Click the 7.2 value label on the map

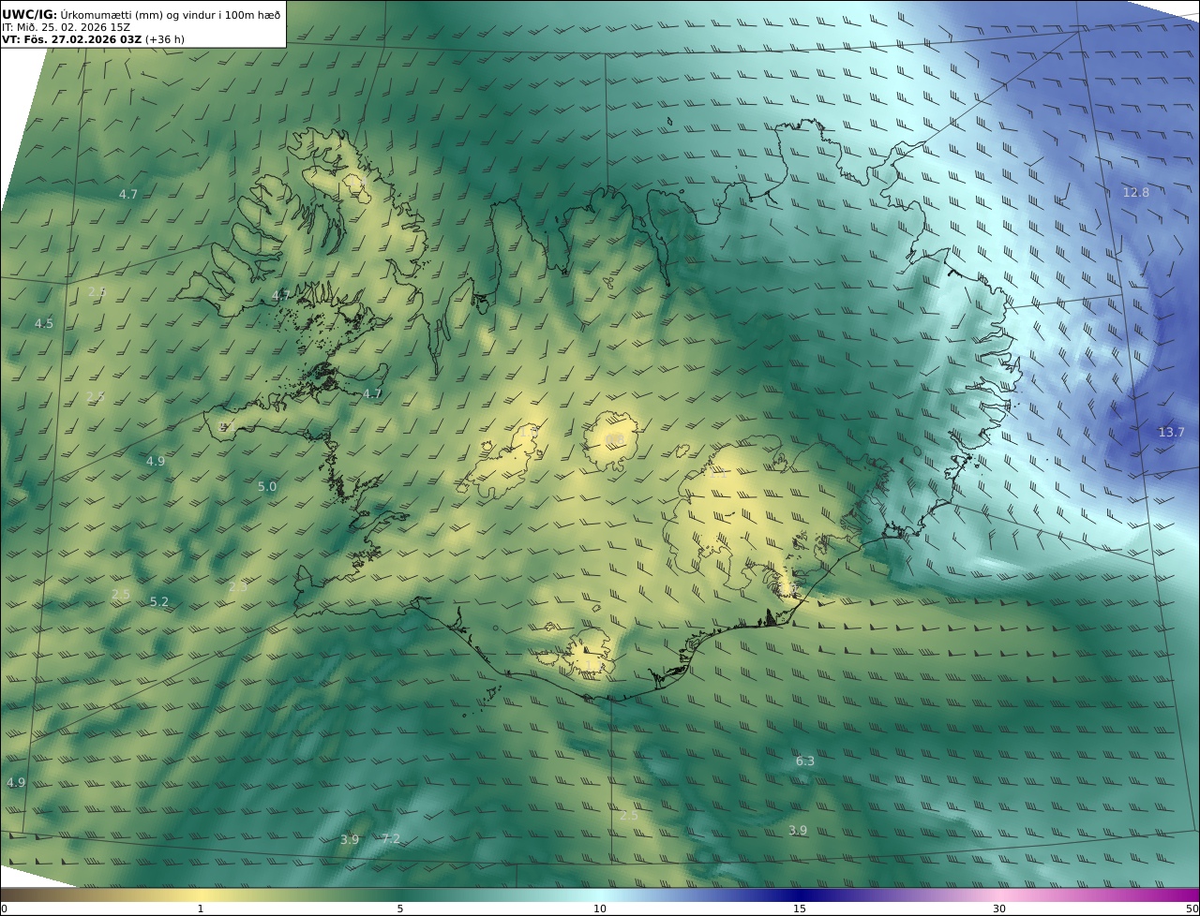[391, 838]
